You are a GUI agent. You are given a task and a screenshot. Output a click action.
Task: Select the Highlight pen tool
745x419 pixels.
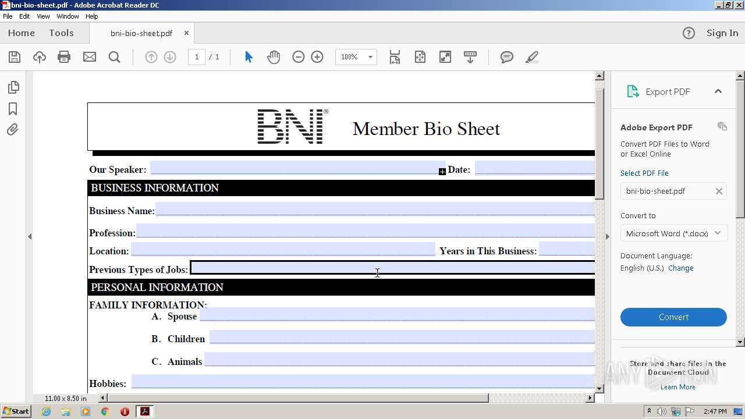click(531, 57)
